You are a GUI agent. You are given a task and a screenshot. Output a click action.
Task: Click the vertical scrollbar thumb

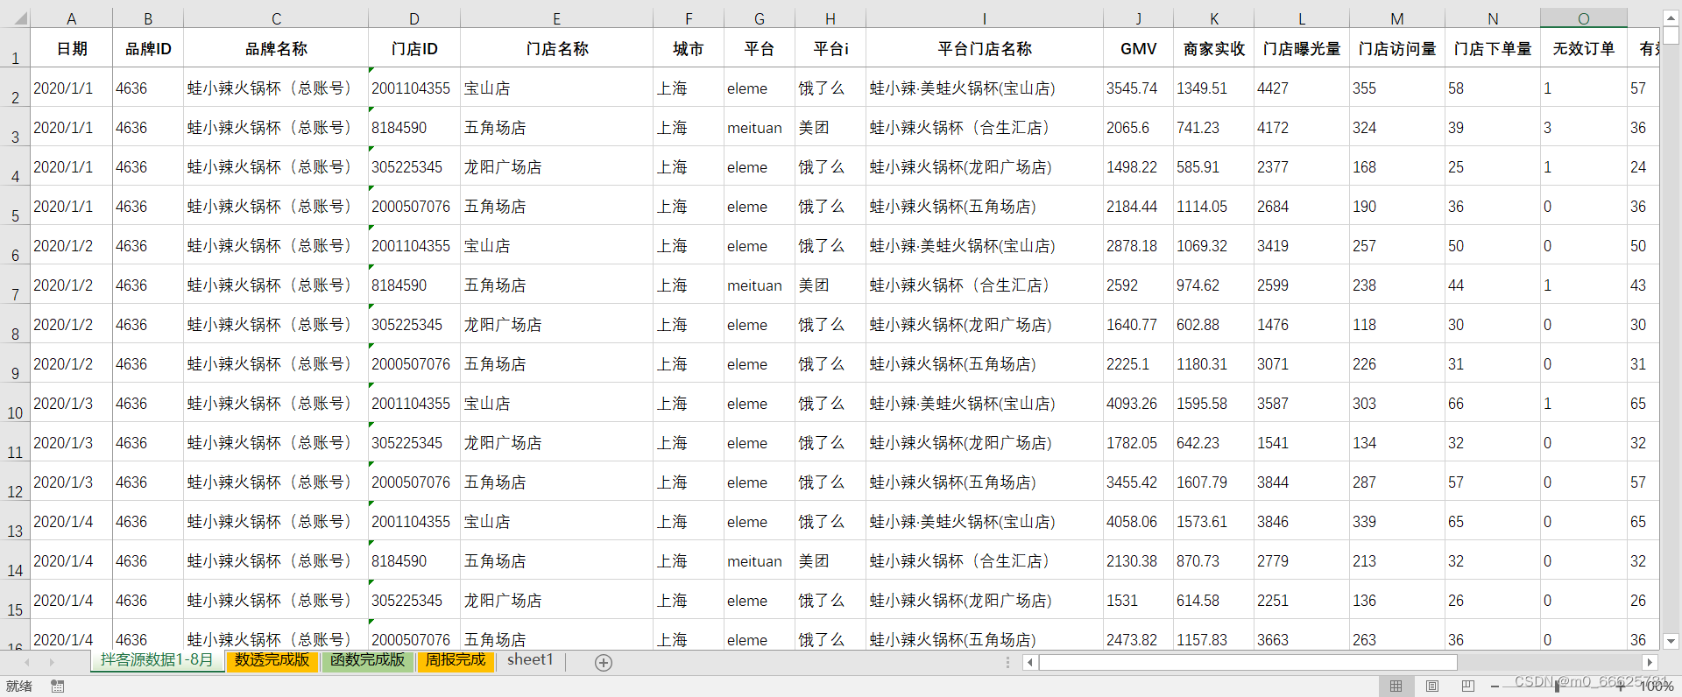1671,36
